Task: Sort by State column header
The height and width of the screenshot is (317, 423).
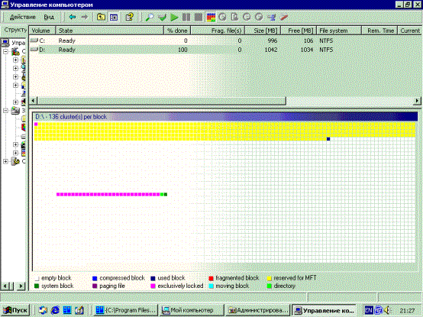Action: pyautogui.click(x=109, y=31)
